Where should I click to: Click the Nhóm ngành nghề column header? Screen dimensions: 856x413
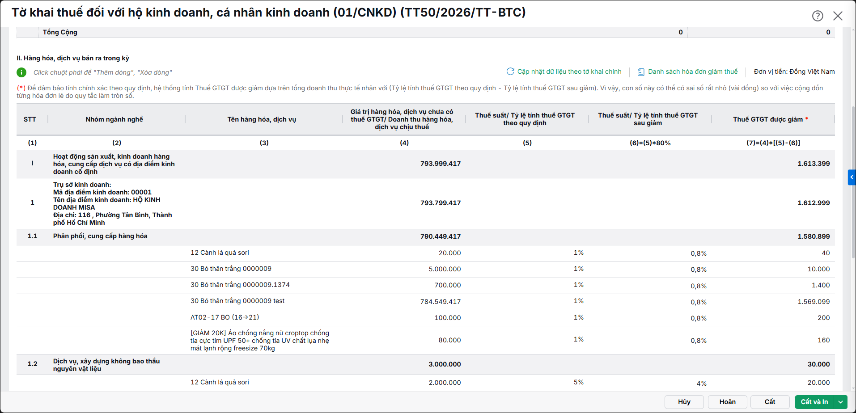[x=114, y=119]
